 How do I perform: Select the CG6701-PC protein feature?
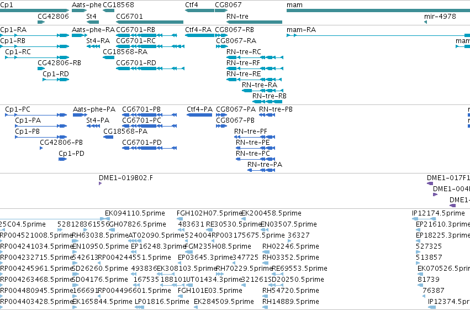pyautogui.click(x=149, y=126)
